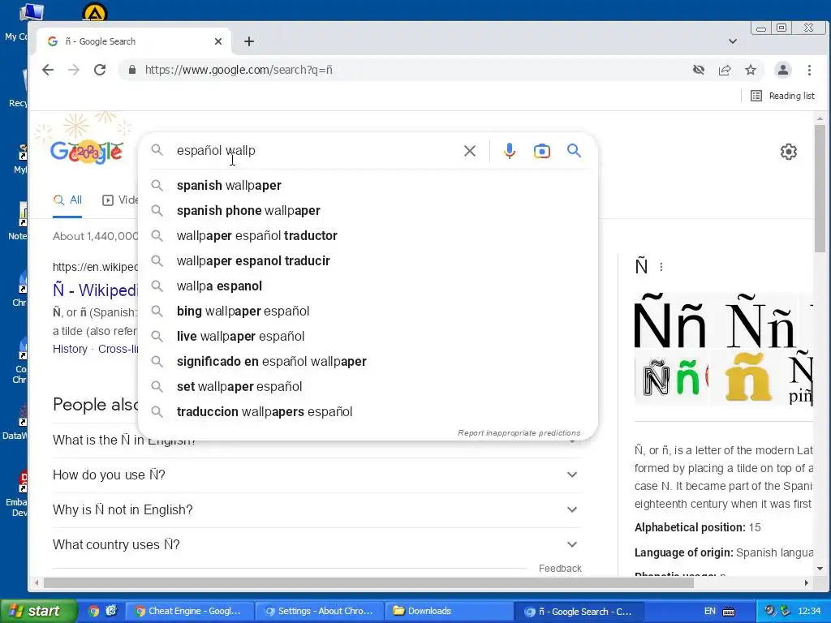Click Report inappropriate predictions link
831x623 pixels.
[519, 433]
